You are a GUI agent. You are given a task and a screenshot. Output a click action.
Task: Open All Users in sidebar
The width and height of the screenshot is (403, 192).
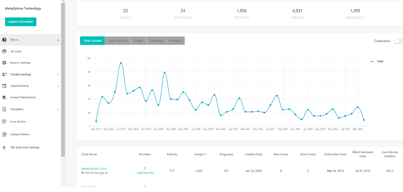coord(16,51)
